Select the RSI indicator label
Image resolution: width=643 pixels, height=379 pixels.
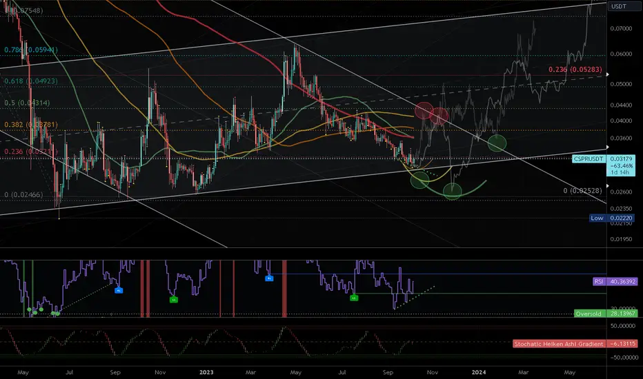[x=599, y=281]
